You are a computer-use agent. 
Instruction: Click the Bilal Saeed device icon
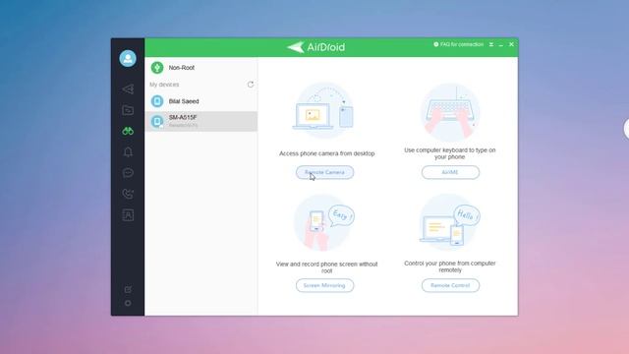pos(157,101)
